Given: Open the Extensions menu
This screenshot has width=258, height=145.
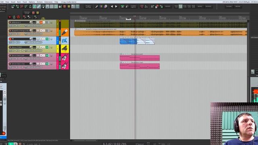Looking at the screenshot, I should [48, 2].
